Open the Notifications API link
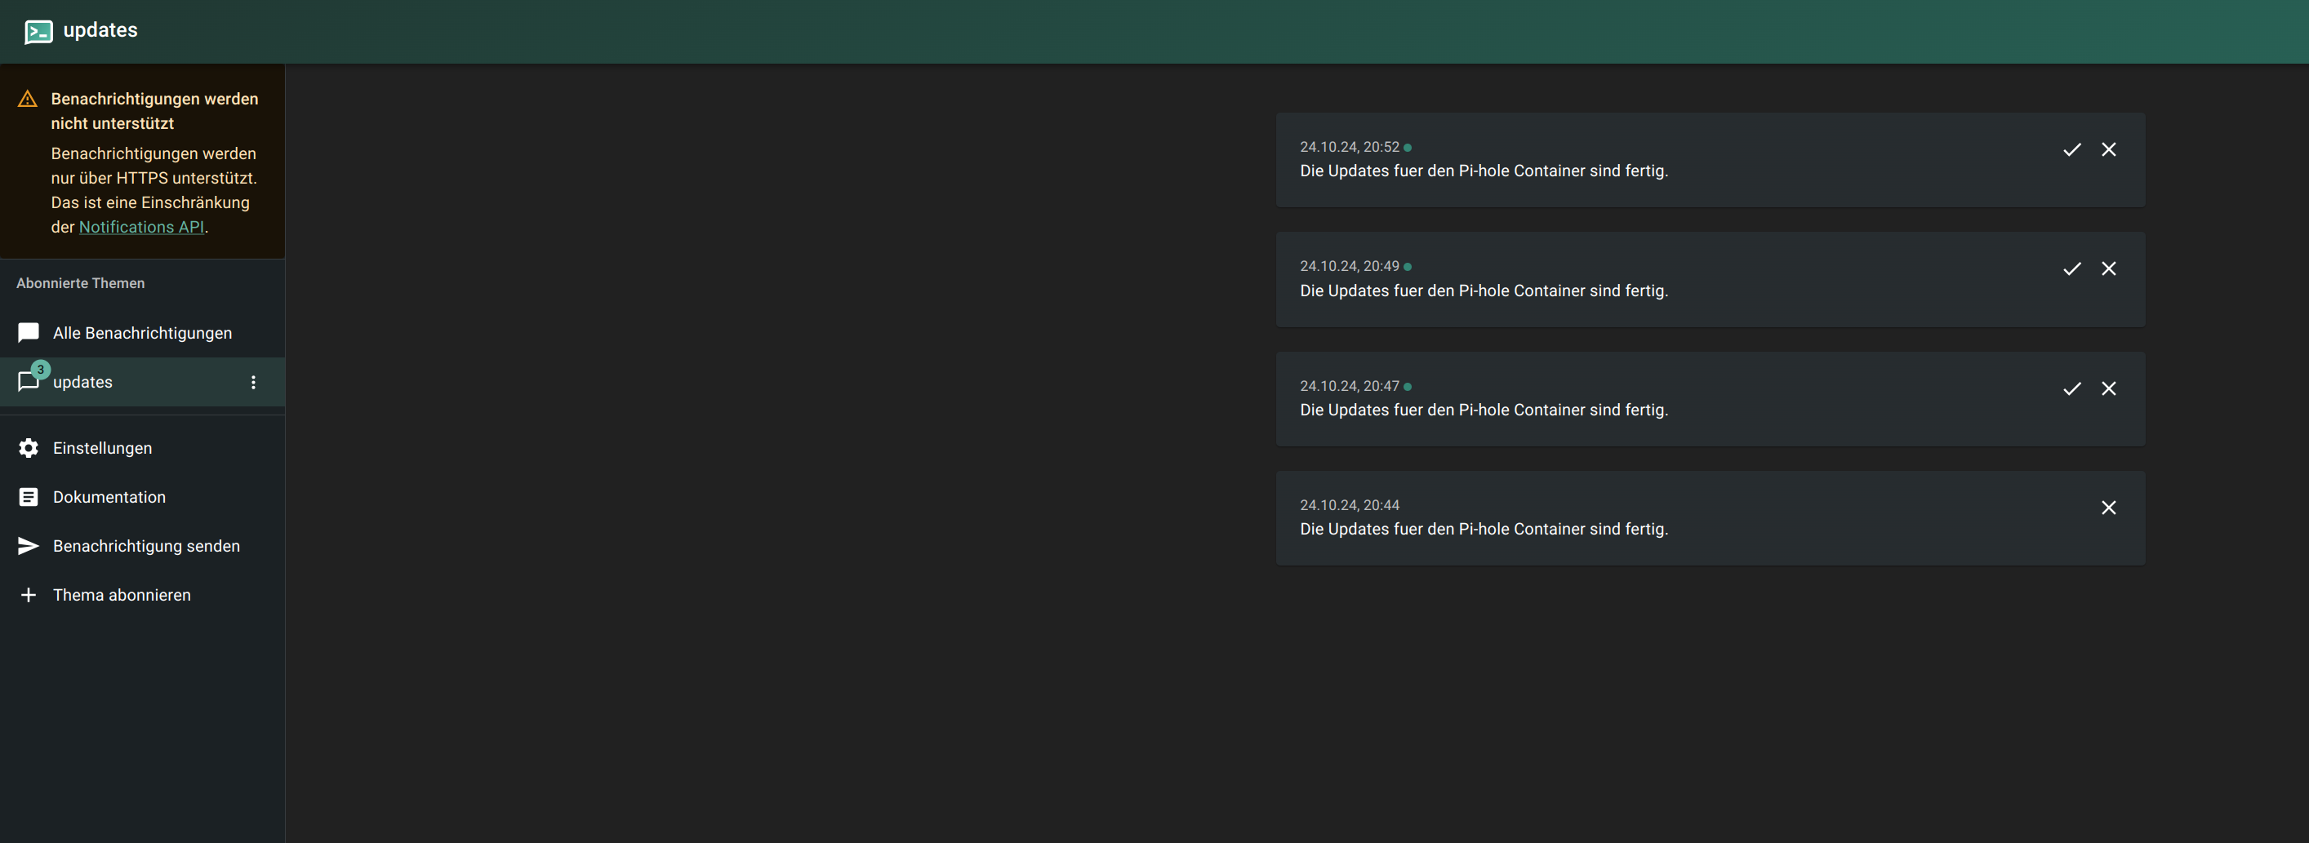This screenshot has height=843, width=2309. 141,227
